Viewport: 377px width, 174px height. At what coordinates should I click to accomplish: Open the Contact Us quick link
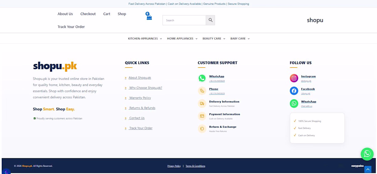pos(136,118)
